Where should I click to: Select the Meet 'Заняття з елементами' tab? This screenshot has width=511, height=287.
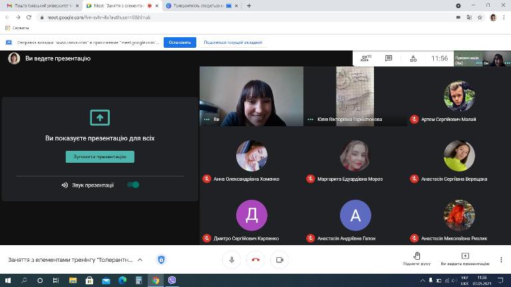(118, 6)
